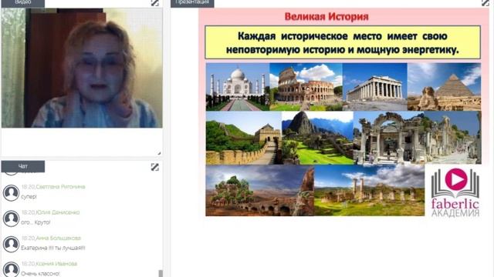The height and width of the screenshot is (277, 494).
Task: Click the Sphinx and pyramid photo
Action: (445, 87)
